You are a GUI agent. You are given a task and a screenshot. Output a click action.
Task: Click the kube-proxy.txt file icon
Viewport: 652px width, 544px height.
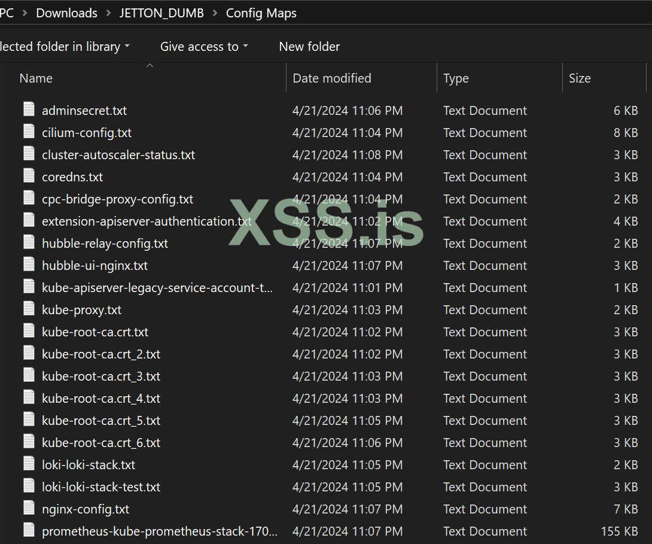(29, 309)
